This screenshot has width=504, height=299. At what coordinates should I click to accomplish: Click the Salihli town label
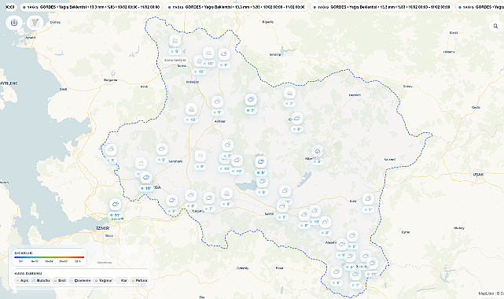point(269,214)
